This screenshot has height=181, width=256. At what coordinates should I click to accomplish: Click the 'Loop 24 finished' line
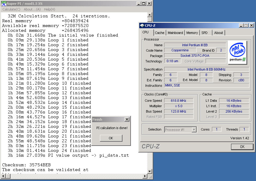coord(49,150)
